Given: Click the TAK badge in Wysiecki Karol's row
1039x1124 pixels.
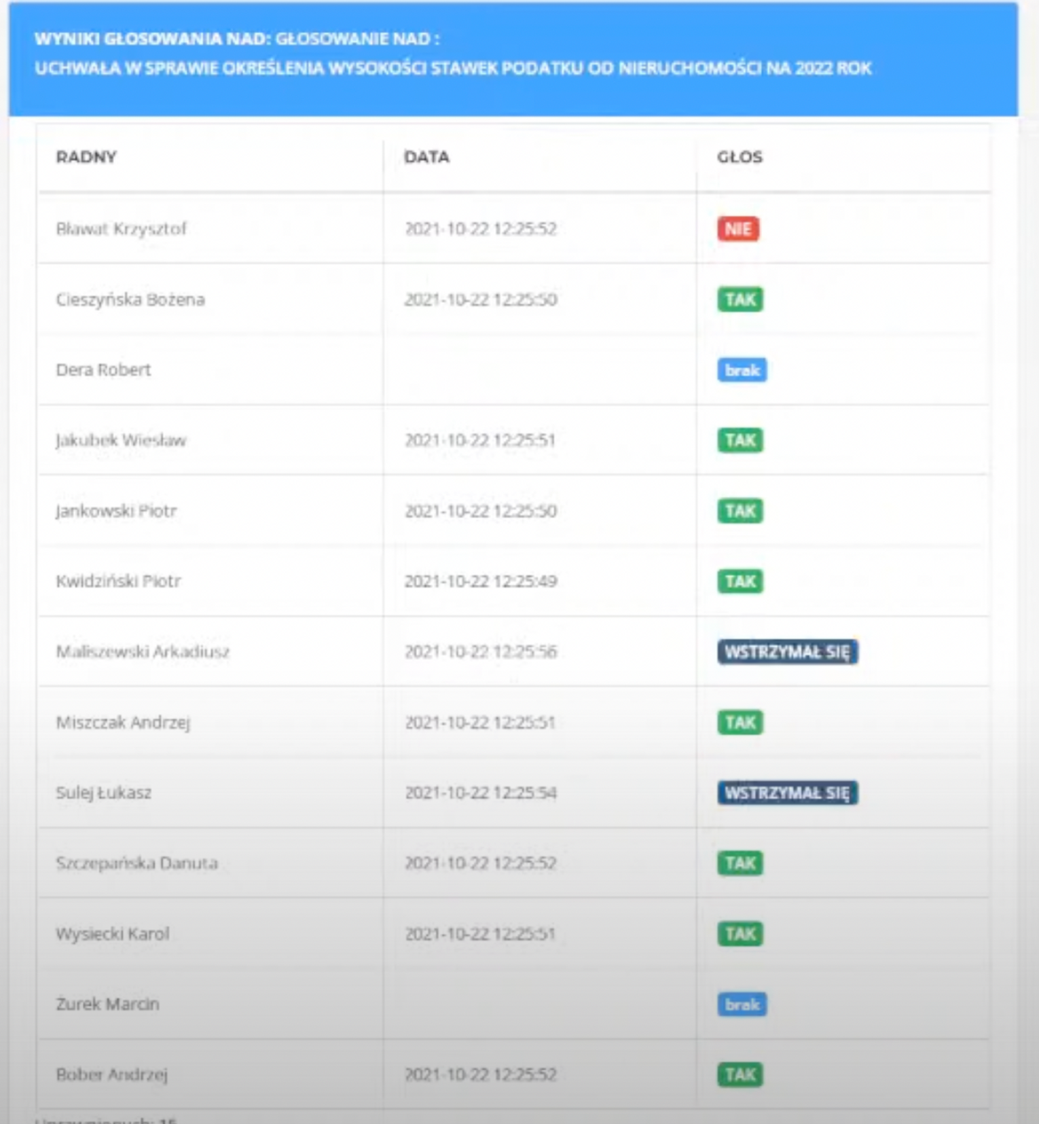Looking at the screenshot, I should point(740,934).
